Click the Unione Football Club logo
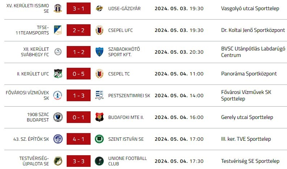 99,161
